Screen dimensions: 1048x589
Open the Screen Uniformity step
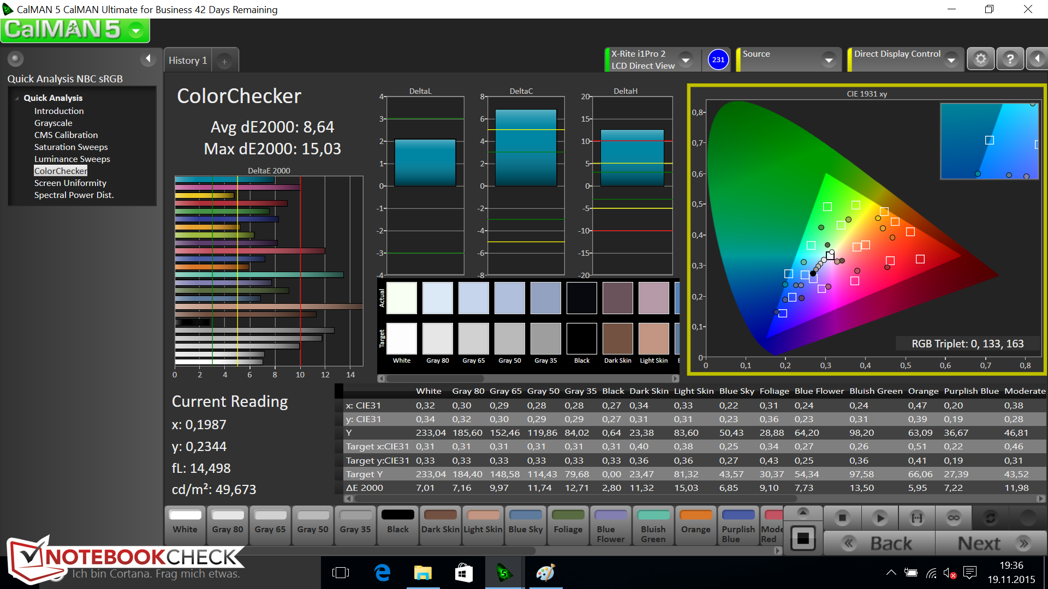pos(70,183)
